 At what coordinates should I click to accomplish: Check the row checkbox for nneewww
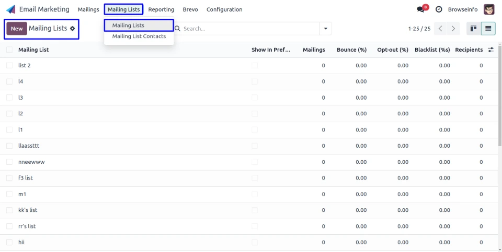point(9,162)
